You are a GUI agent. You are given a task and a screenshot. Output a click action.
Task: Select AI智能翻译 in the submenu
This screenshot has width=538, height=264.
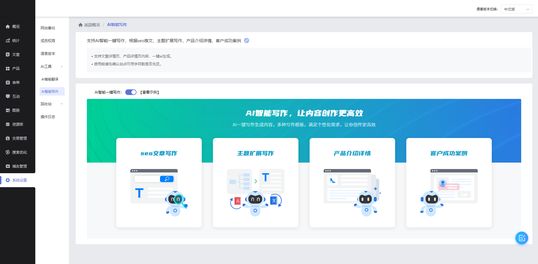point(50,79)
